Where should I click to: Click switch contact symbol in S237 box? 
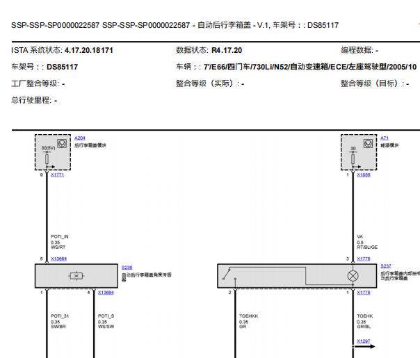pyautogui.click(x=229, y=274)
